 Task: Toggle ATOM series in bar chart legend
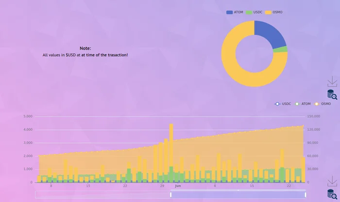coord(303,104)
